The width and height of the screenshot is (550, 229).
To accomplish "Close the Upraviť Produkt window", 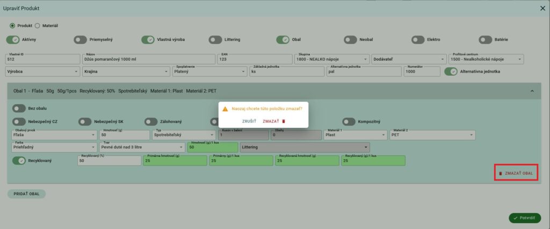I will (x=542, y=8).
